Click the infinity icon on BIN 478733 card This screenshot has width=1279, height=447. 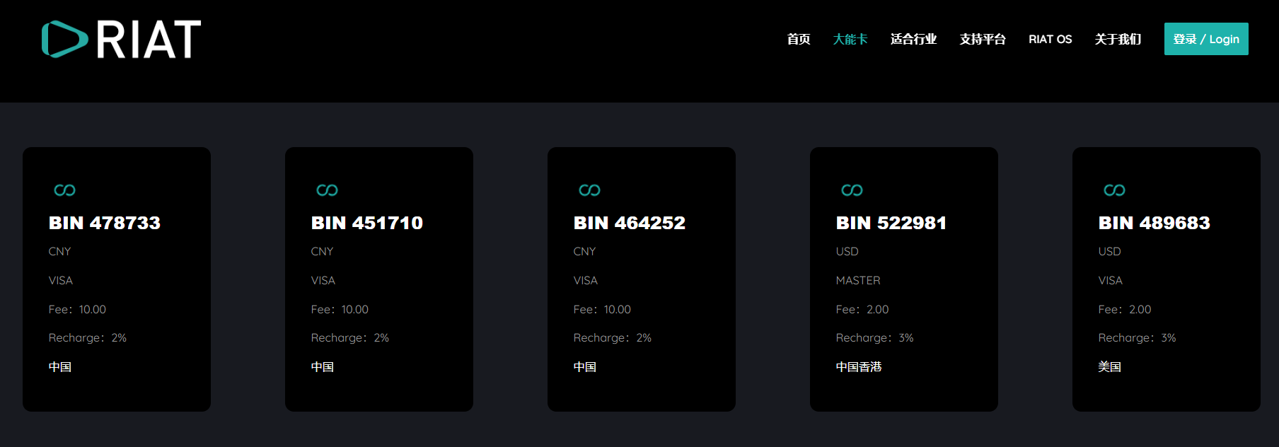click(65, 190)
